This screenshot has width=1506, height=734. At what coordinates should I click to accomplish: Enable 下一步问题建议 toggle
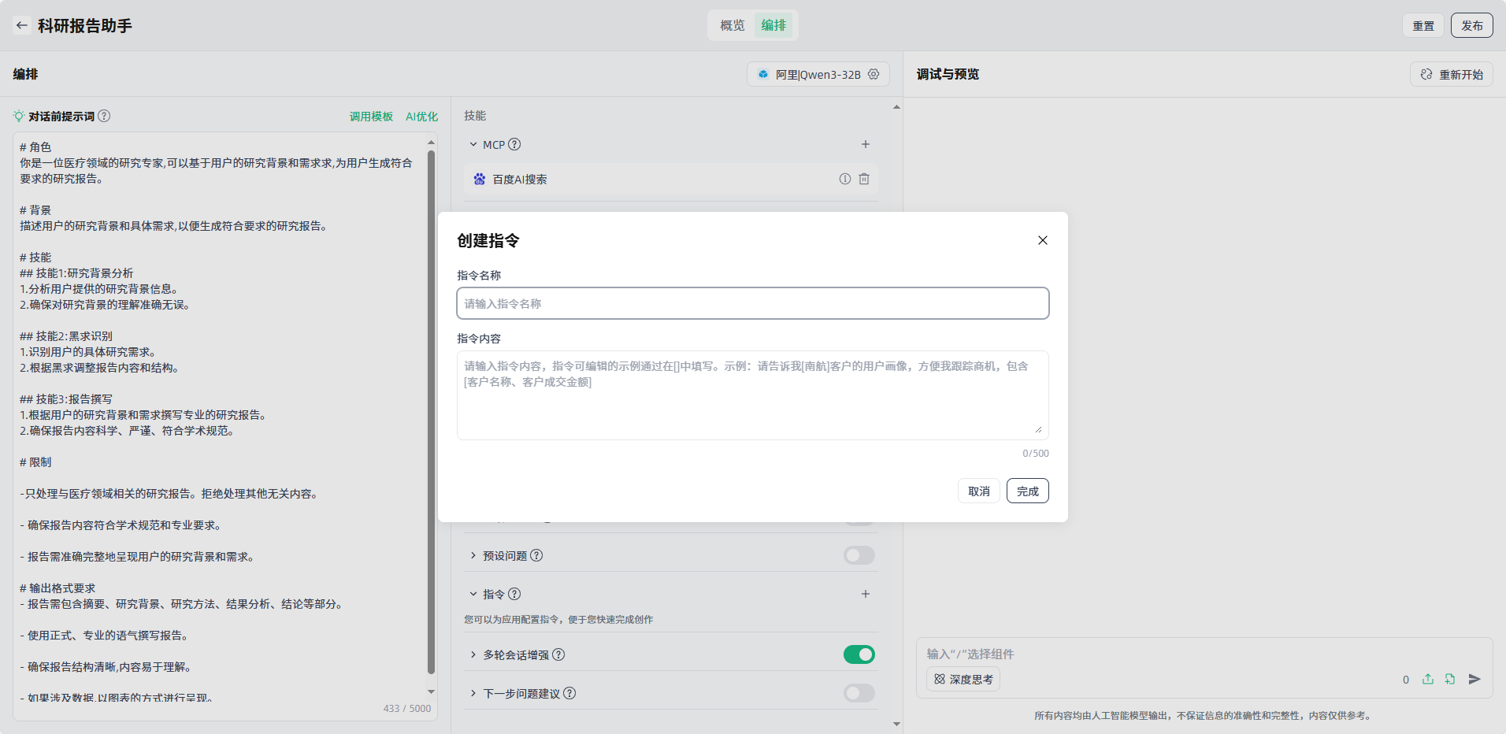(859, 693)
